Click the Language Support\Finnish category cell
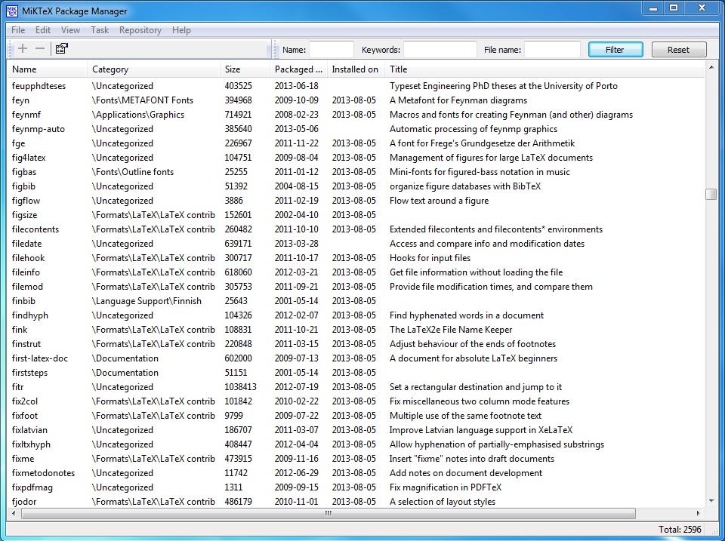 pos(147,301)
